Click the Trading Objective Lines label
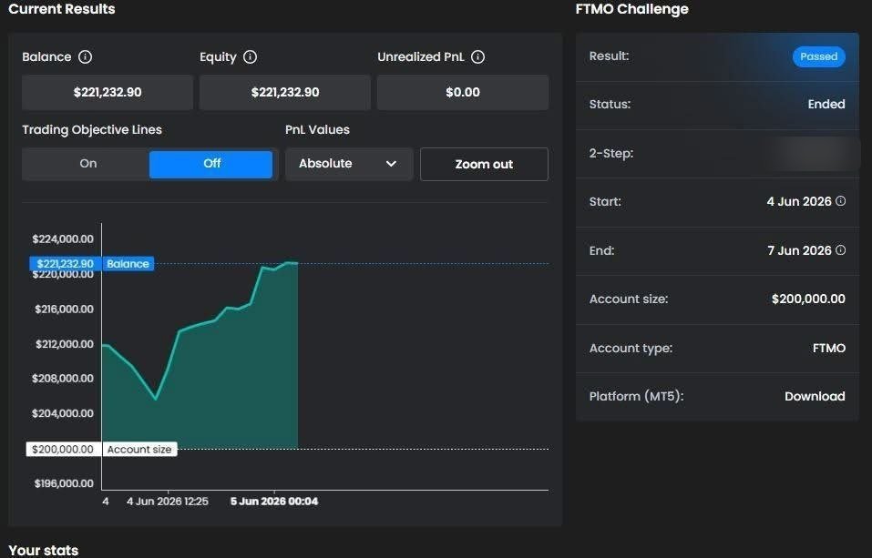This screenshot has height=558, width=872. [x=92, y=129]
